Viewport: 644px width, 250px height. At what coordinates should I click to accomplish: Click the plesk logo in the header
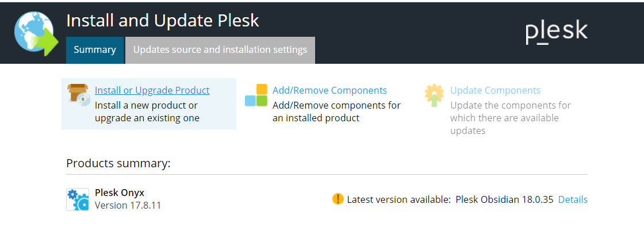pos(557,33)
